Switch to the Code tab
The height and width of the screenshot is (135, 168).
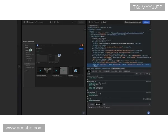(x=104, y=22)
